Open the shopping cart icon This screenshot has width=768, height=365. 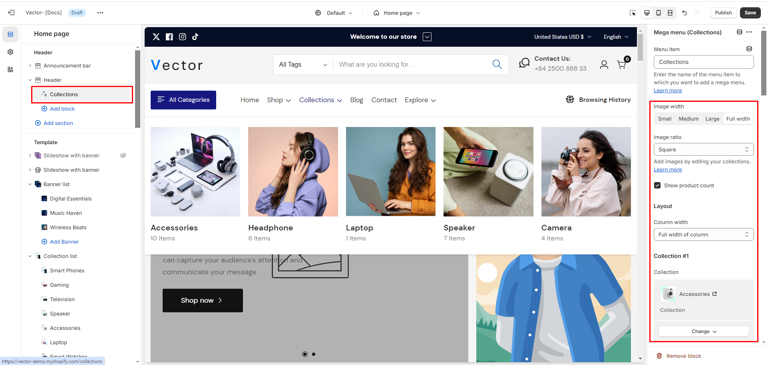(x=622, y=64)
